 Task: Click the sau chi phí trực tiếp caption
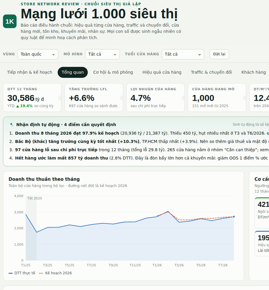148,106
